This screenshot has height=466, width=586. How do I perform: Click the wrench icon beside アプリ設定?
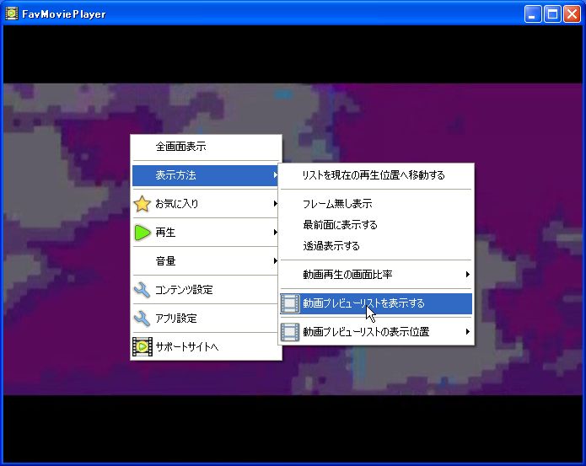tap(142, 319)
